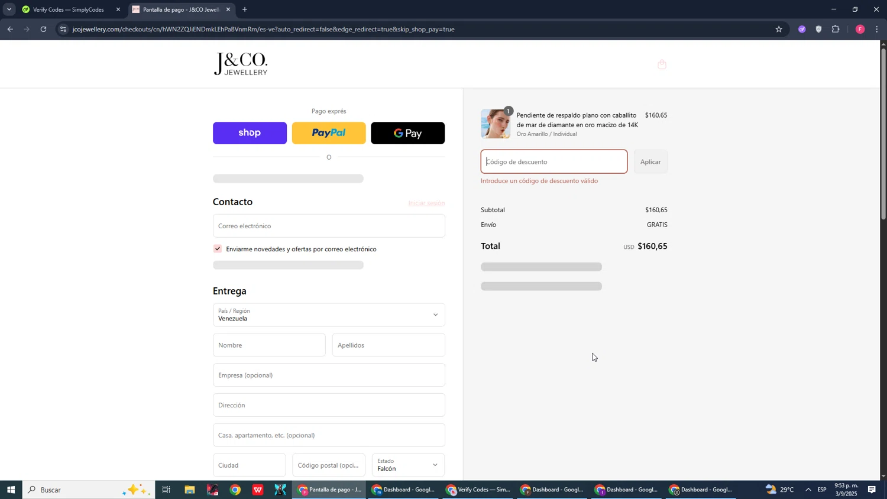Image resolution: width=887 pixels, height=499 pixels.
Task: Close the Verify Codes tab
Action: click(x=118, y=9)
